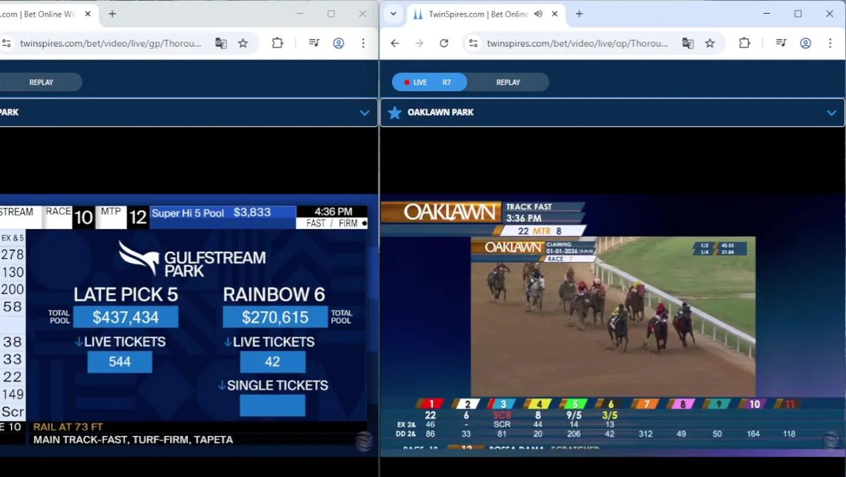Click the Rainbow 6 pool amount $270,615
846x477 pixels.
275,317
